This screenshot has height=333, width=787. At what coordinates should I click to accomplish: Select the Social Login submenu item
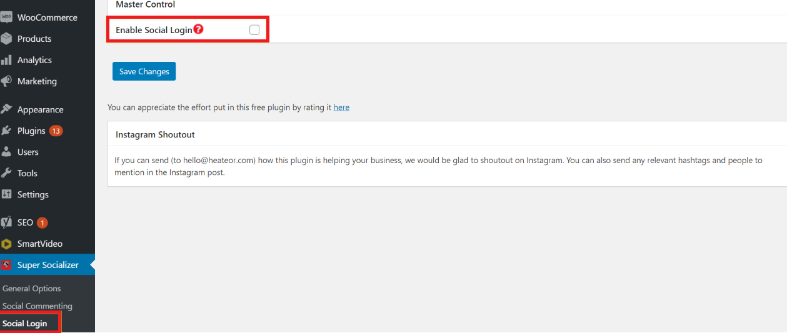click(25, 324)
